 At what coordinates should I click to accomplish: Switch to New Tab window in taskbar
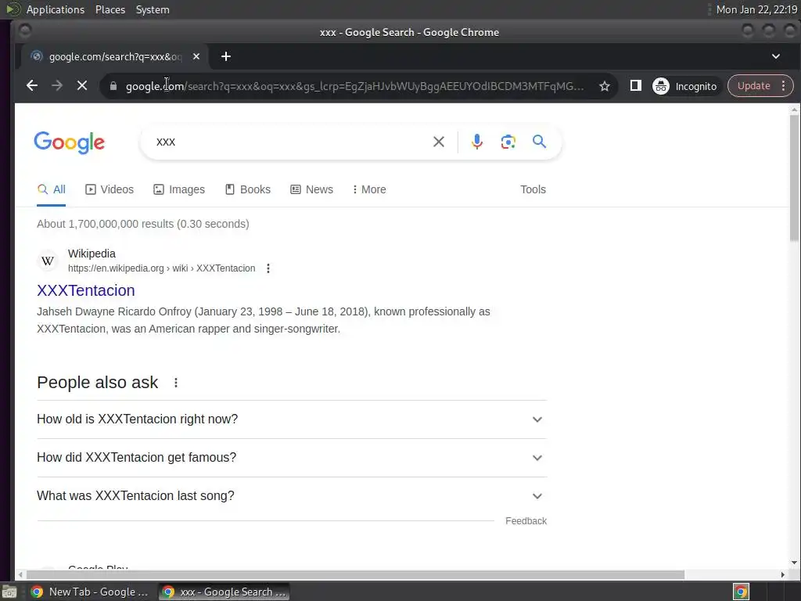click(x=89, y=592)
